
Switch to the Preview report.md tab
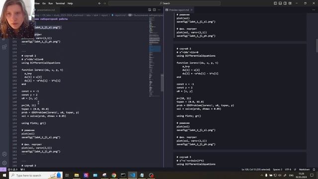tap(179, 10)
